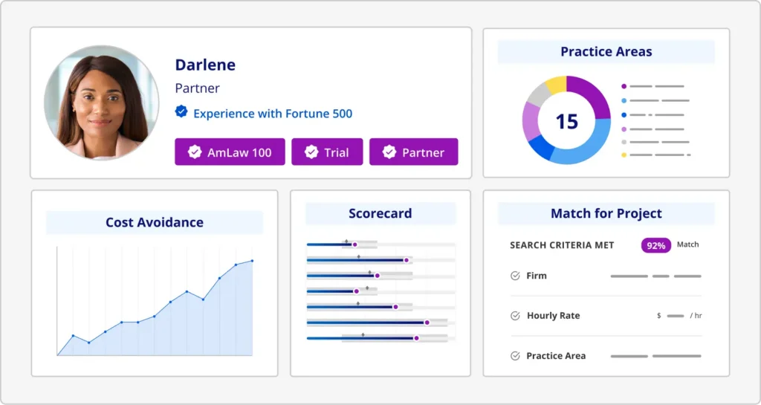
Task: Click the 92% match pill
Action: [x=656, y=245]
